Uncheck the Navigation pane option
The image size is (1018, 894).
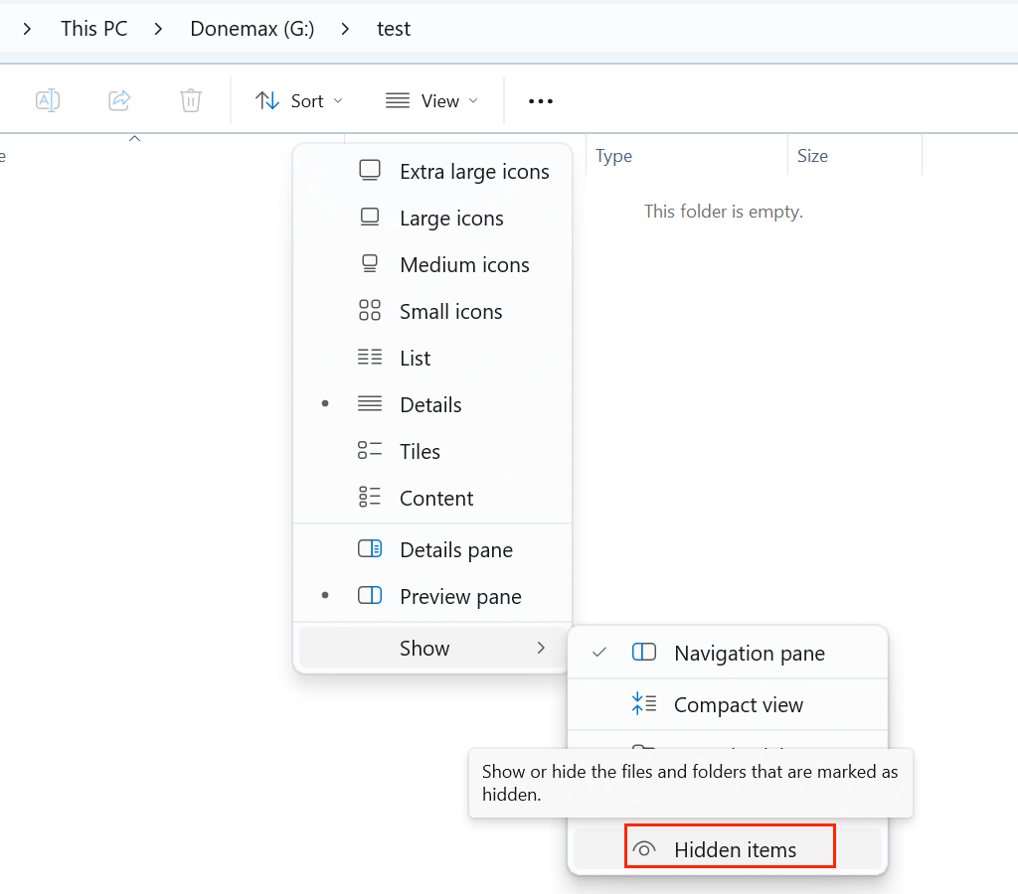tap(749, 653)
